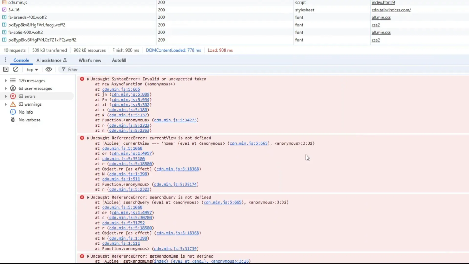Clear the console output
Viewport: 469px width, 264px height.
point(16,69)
